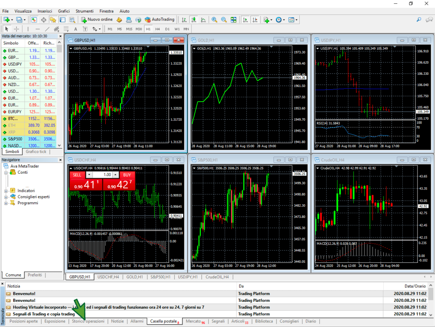Toggle the AutoTrading button
Viewport: 435px width, 327px height.
coord(160,20)
